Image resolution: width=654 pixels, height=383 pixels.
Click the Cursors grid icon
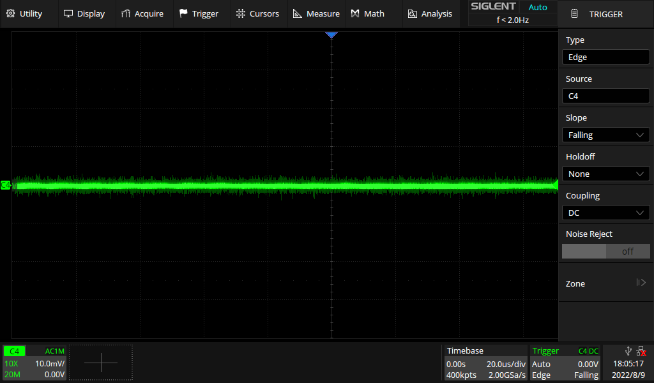pyautogui.click(x=241, y=13)
